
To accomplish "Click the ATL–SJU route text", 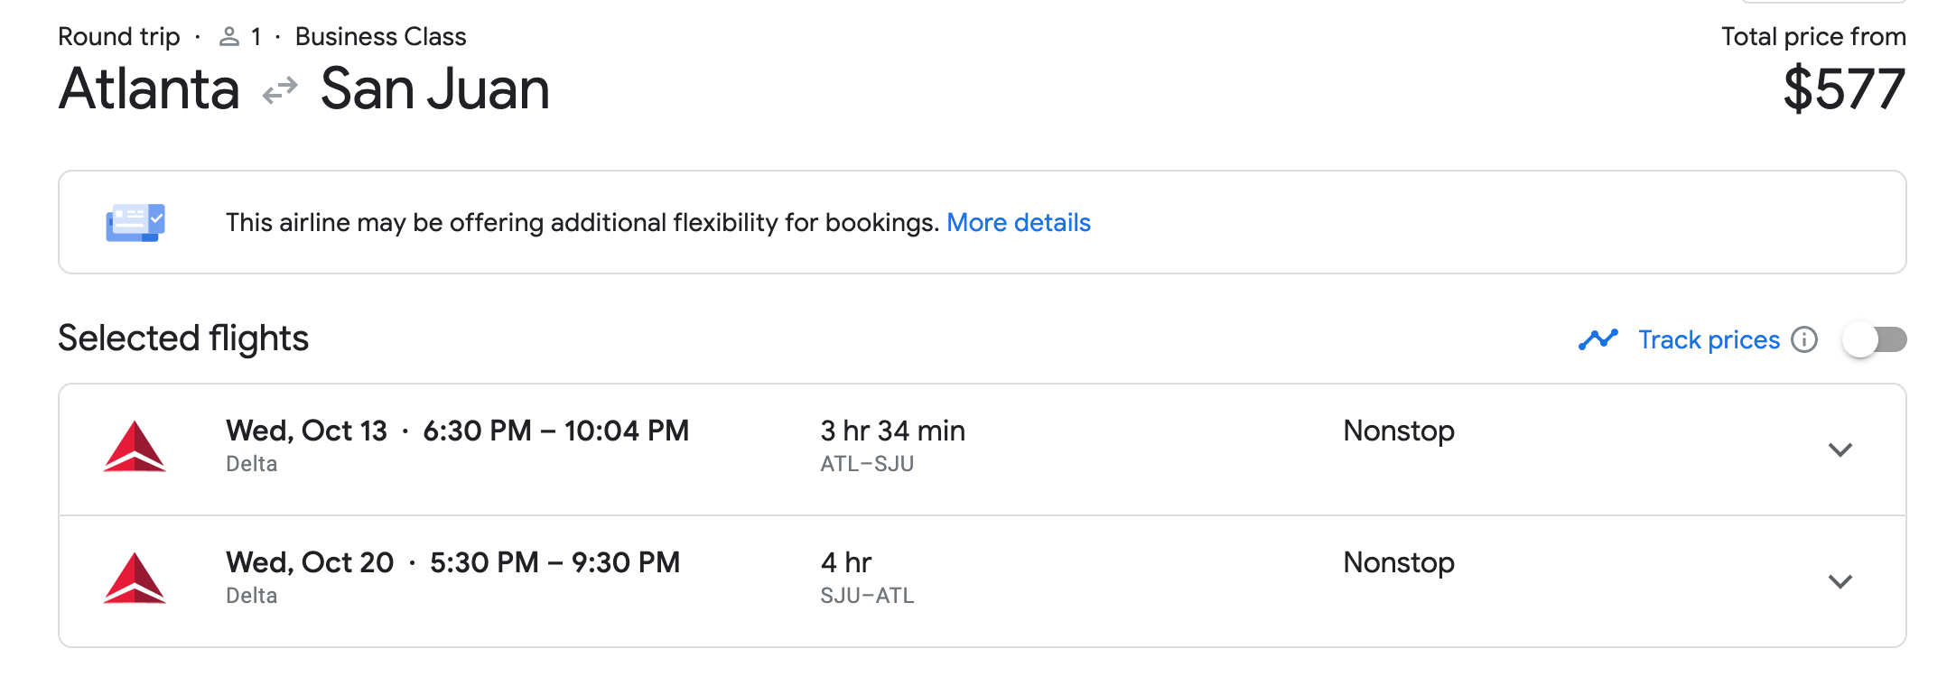I will pyautogui.click(x=867, y=464).
